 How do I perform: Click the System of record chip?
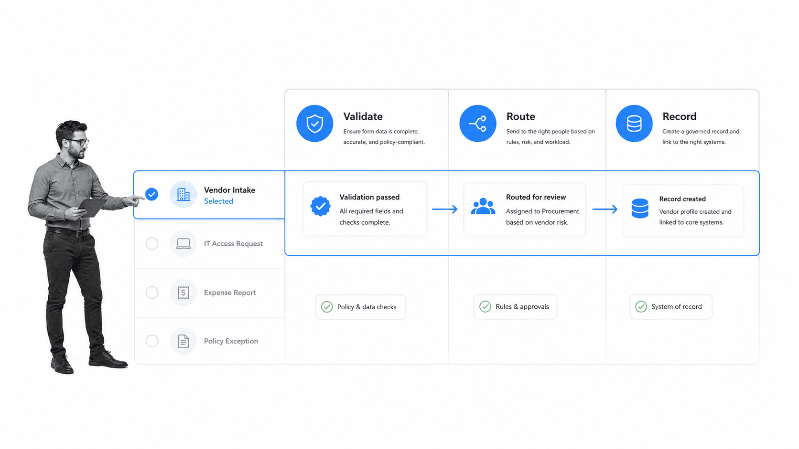[671, 306]
